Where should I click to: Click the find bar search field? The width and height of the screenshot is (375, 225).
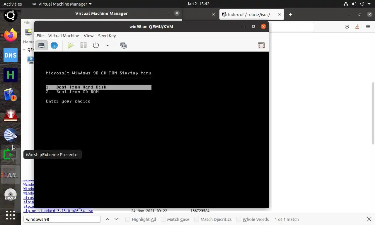[x=62, y=219]
